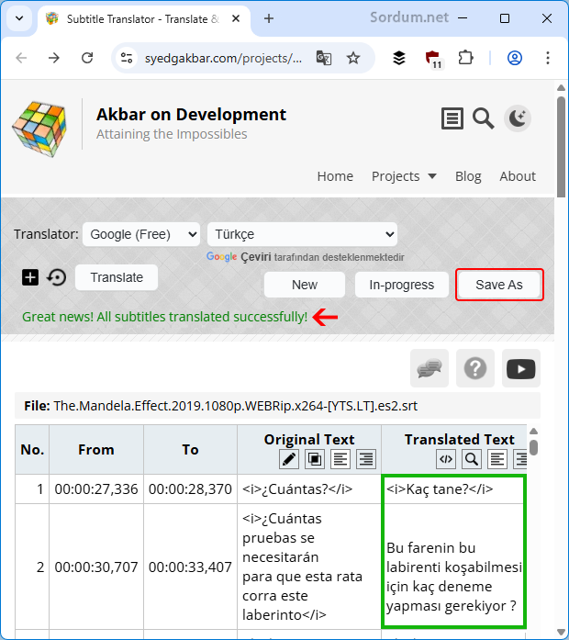Viewport: 569px width, 640px height.
Task: Click the file name The.Mandela.Effect srt
Action: click(x=236, y=406)
